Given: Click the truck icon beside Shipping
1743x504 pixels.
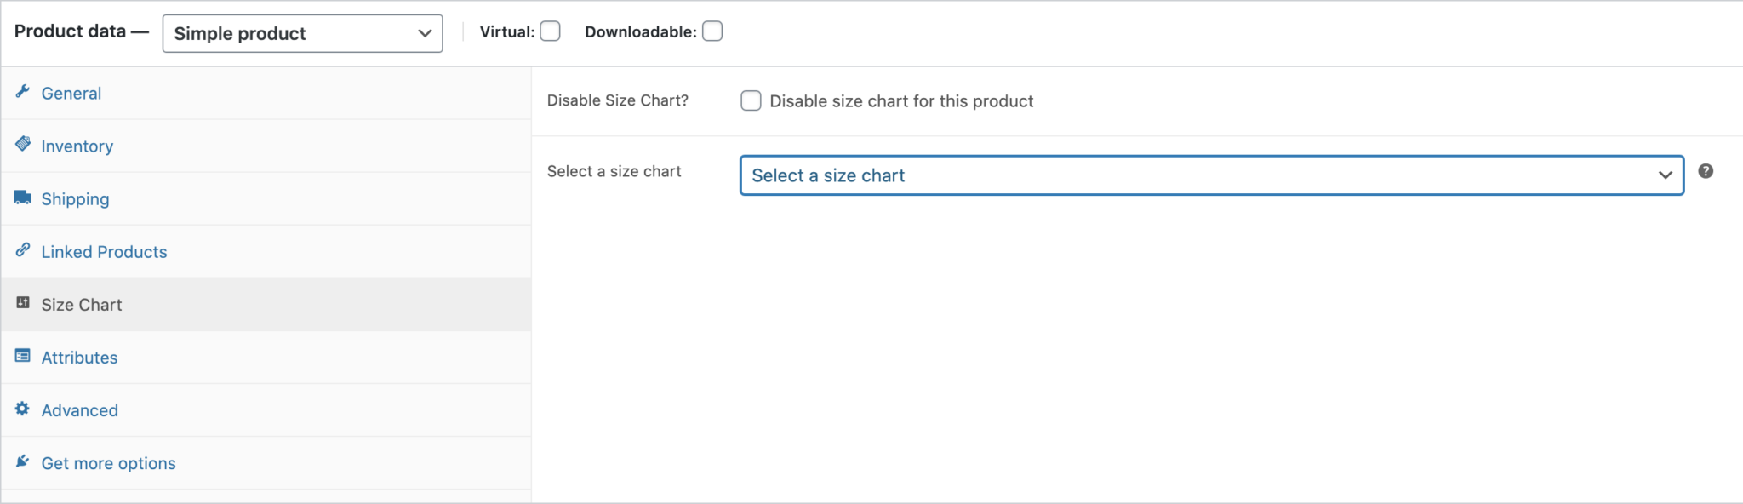Looking at the screenshot, I should [x=24, y=198].
